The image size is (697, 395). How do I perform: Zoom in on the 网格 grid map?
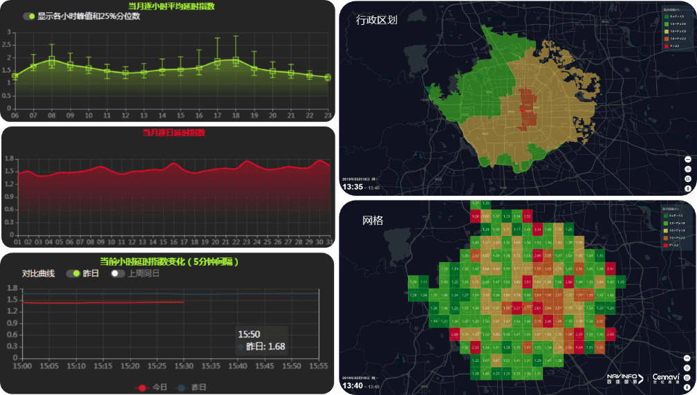click(x=688, y=368)
